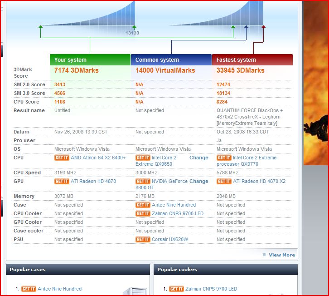Click the 14000 VirtualMarks score
Screen dimensions: 329x296
[165, 70]
